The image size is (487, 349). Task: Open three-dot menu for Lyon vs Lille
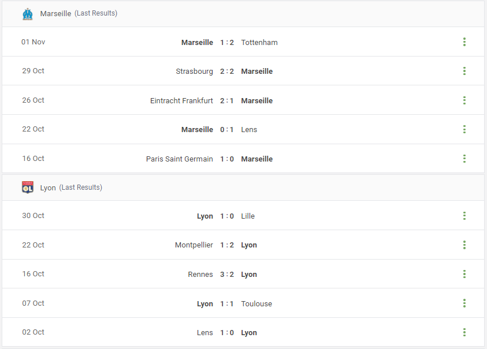464,216
